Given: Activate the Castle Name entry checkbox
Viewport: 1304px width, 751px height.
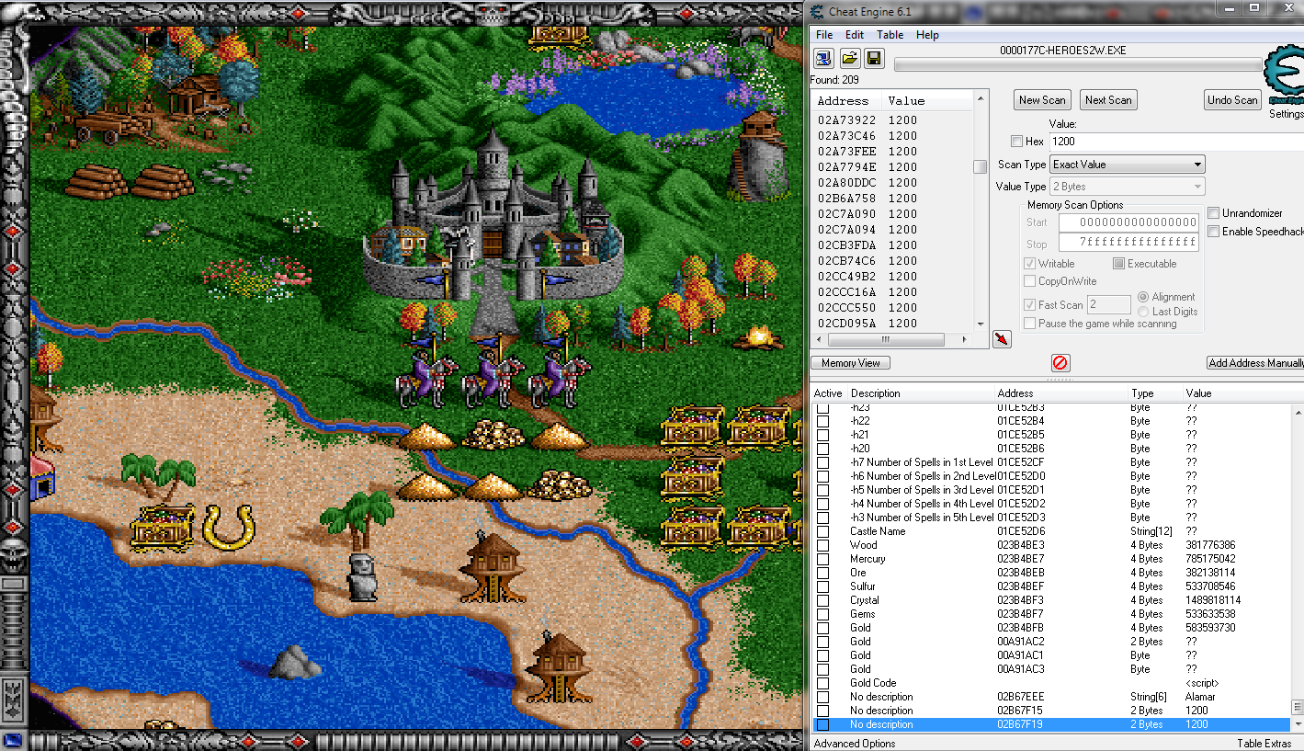Looking at the screenshot, I should tap(823, 531).
